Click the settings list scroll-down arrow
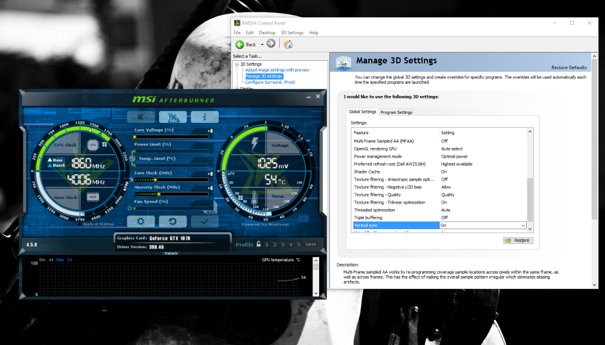The width and height of the screenshot is (605, 345). click(x=530, y=229)
